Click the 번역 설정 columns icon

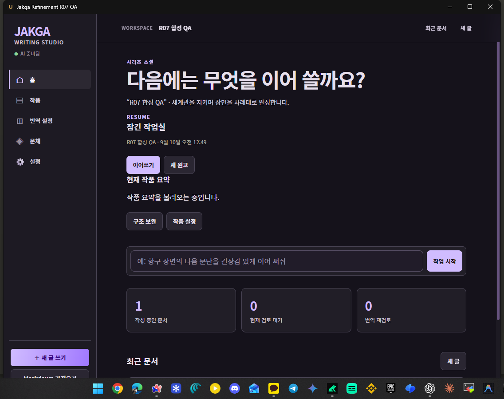pos(20,121)
